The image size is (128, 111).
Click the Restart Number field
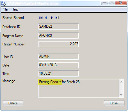pos(59,44)
